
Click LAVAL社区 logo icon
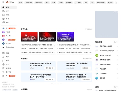pos(97,74)
